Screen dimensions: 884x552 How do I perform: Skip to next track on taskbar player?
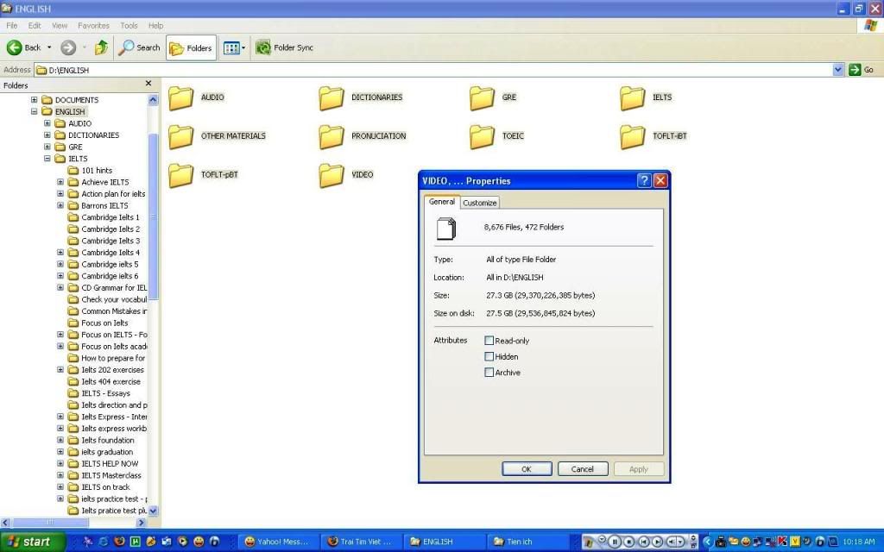coord(657,542)
